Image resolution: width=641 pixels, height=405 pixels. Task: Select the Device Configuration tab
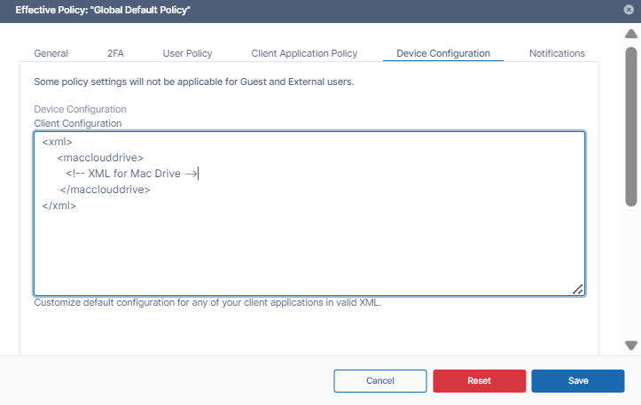(x=442, y=53)
